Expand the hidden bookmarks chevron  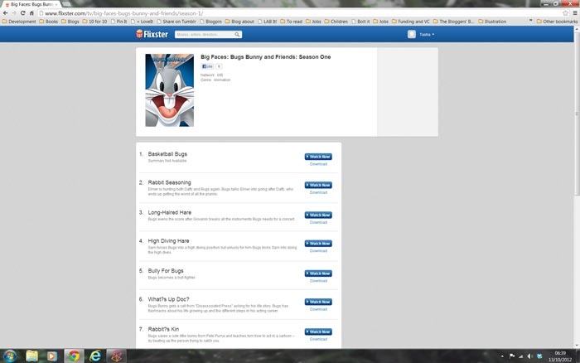pyautogui.click(x=531, y=21)
